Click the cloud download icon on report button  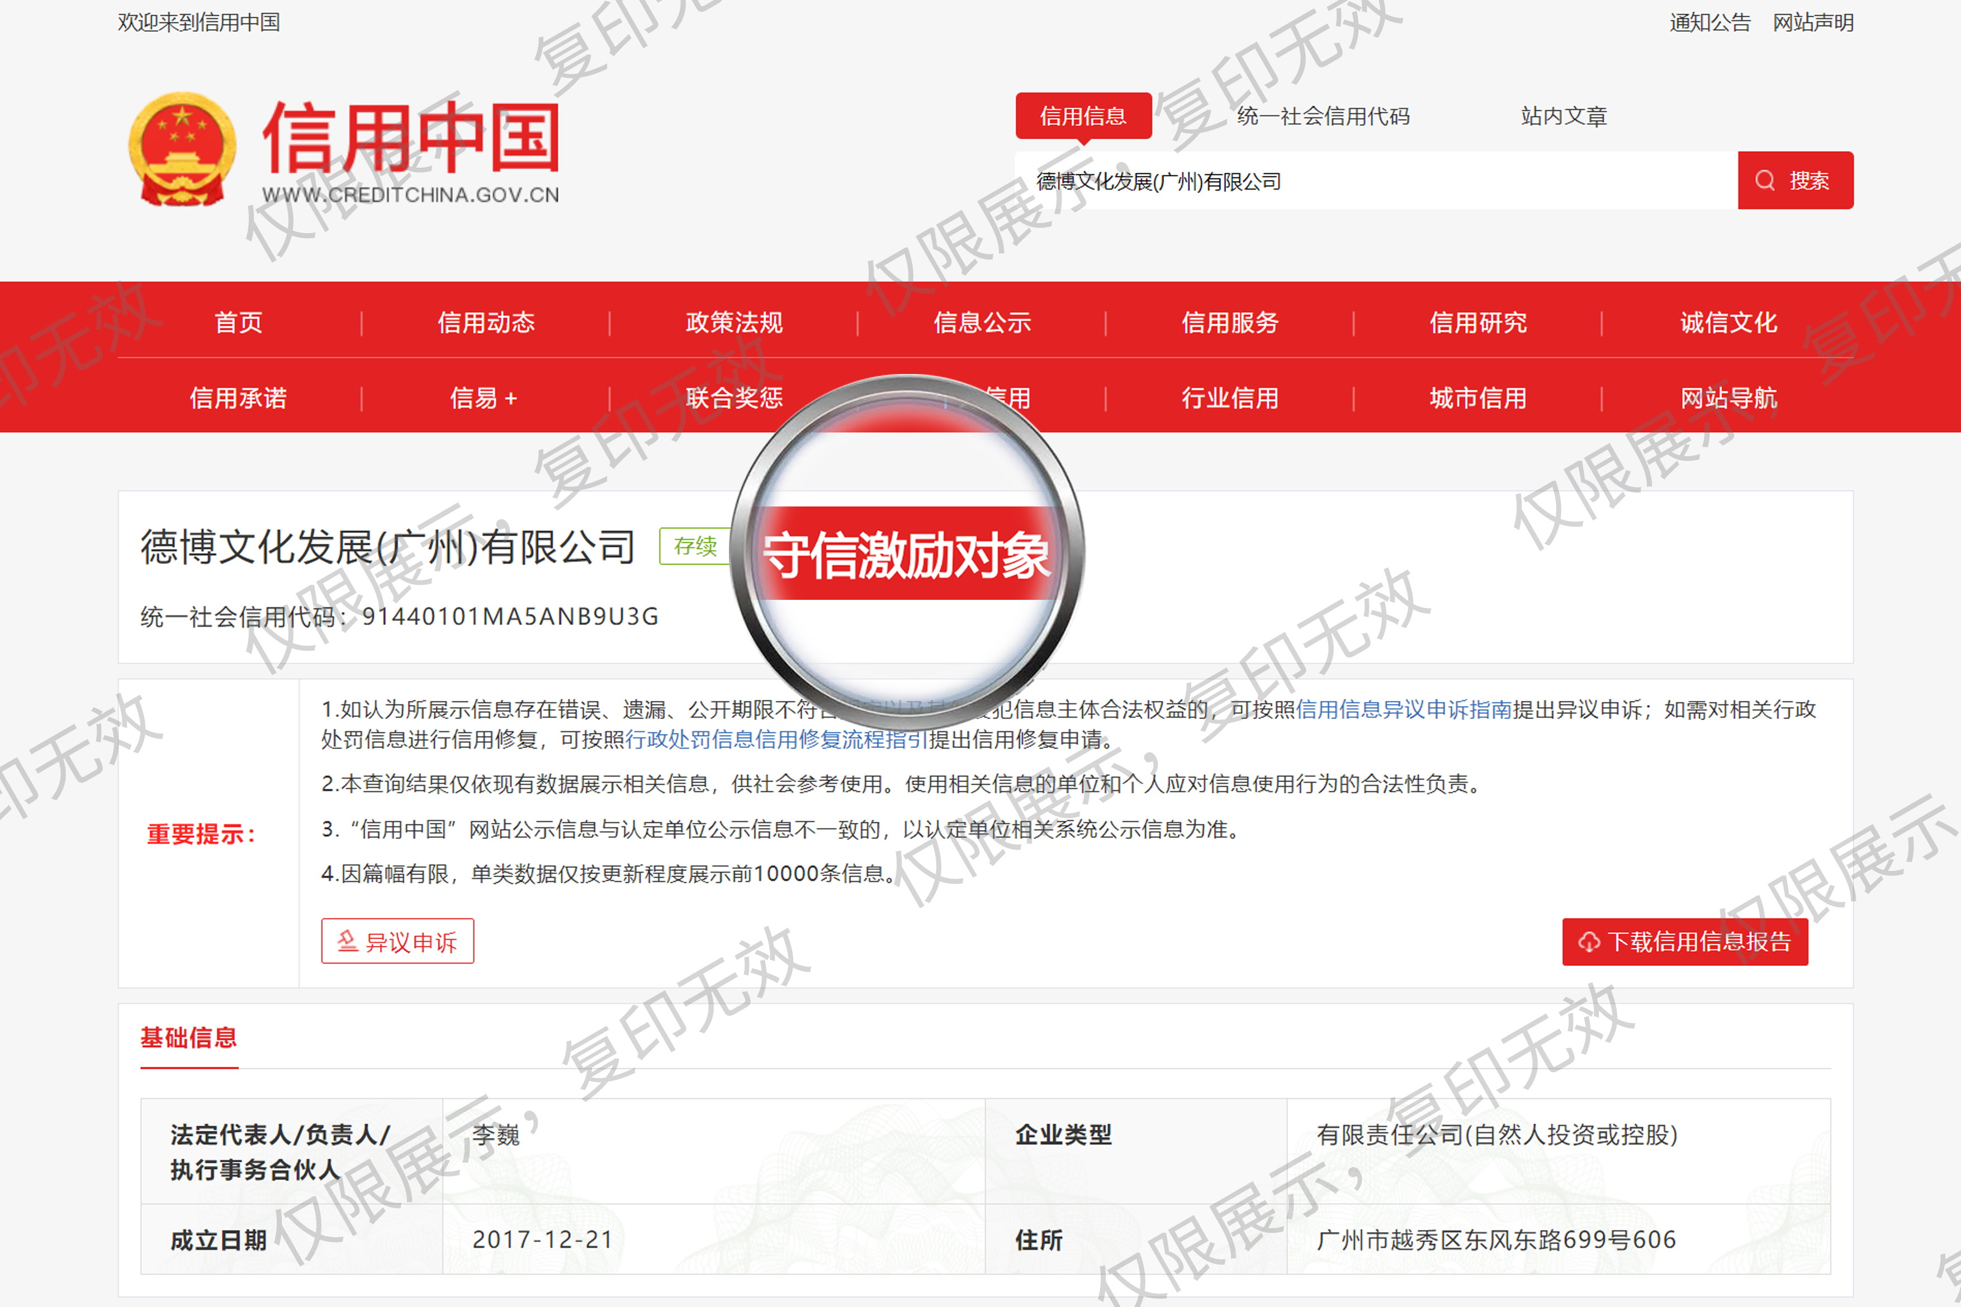coord(1589,942)
